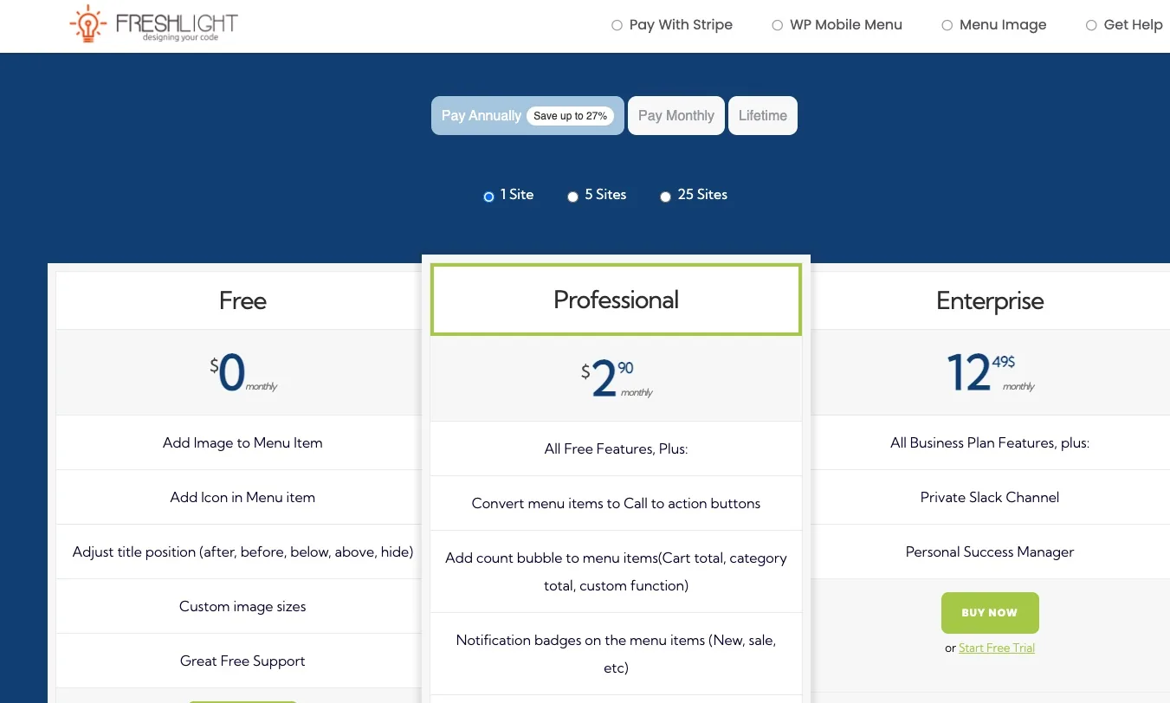1170x703 pixels.
Task: Click the Freshlight lightbulb logo
Action: pyautogui.click(x=153, y=24)
